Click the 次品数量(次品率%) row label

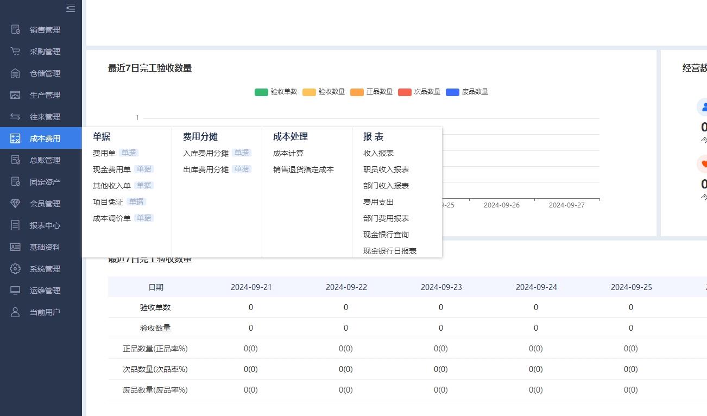155,369
